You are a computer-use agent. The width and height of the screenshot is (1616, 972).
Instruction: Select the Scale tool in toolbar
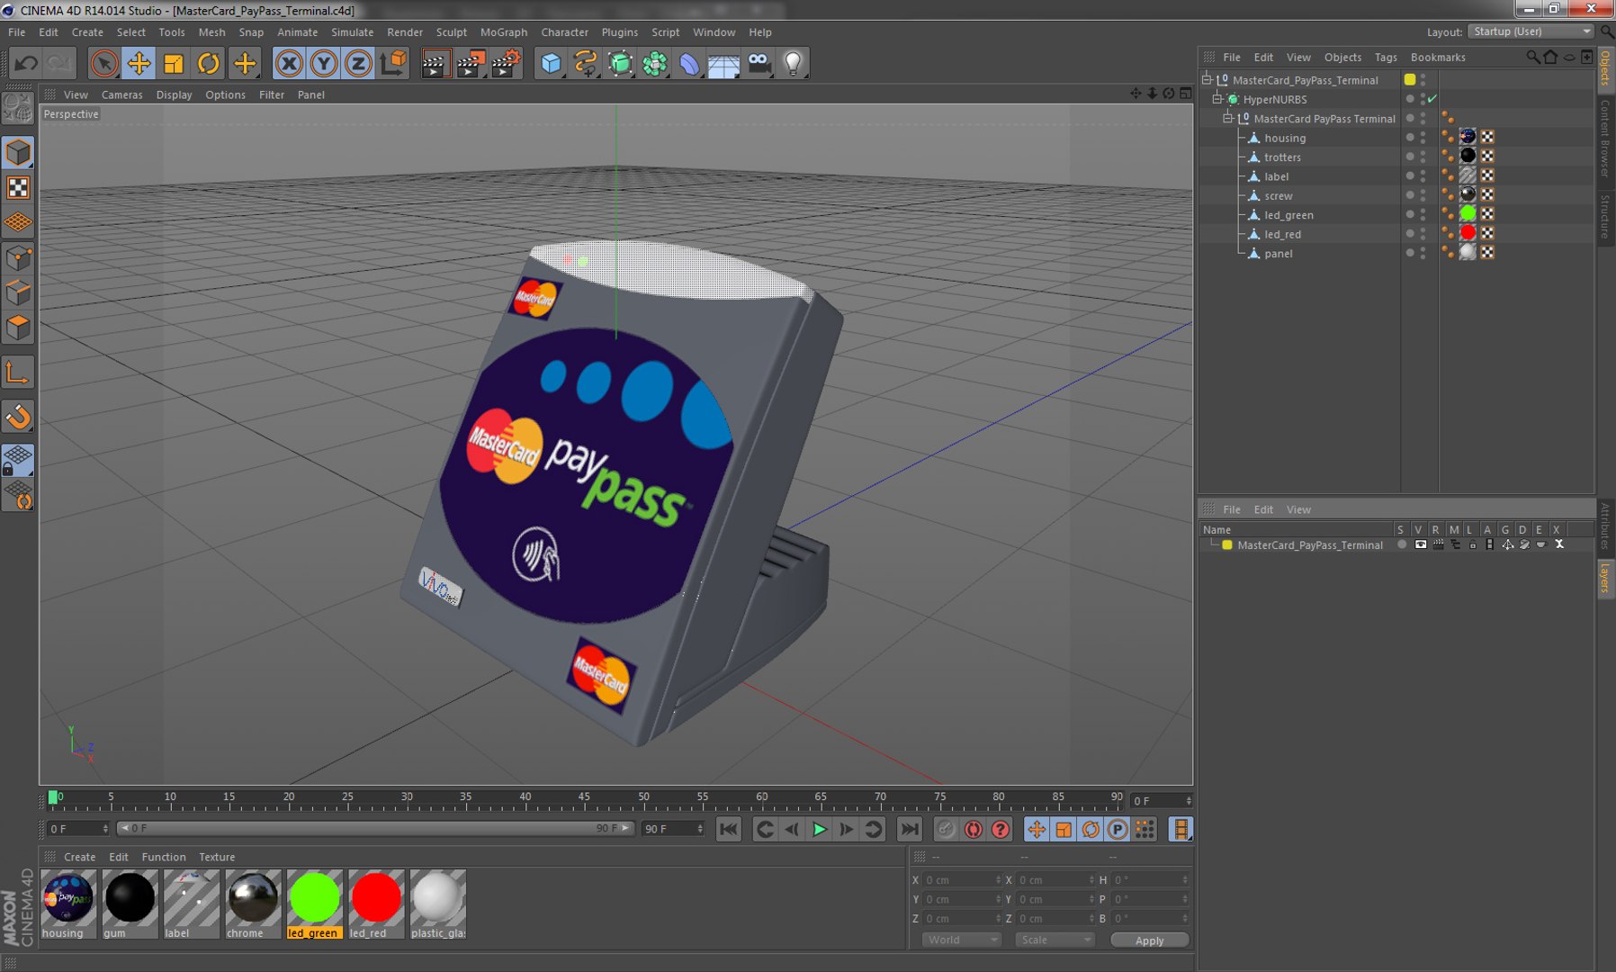[174, 63]
